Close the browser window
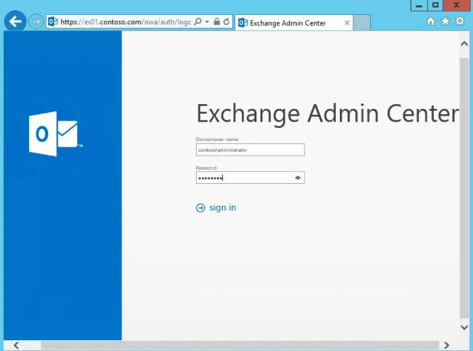Viewport: 473px width, 351px height. click(456, 5)
